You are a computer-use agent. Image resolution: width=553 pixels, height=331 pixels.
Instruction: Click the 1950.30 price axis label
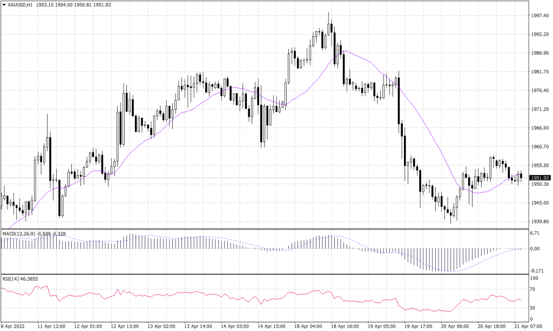point(540,184)
